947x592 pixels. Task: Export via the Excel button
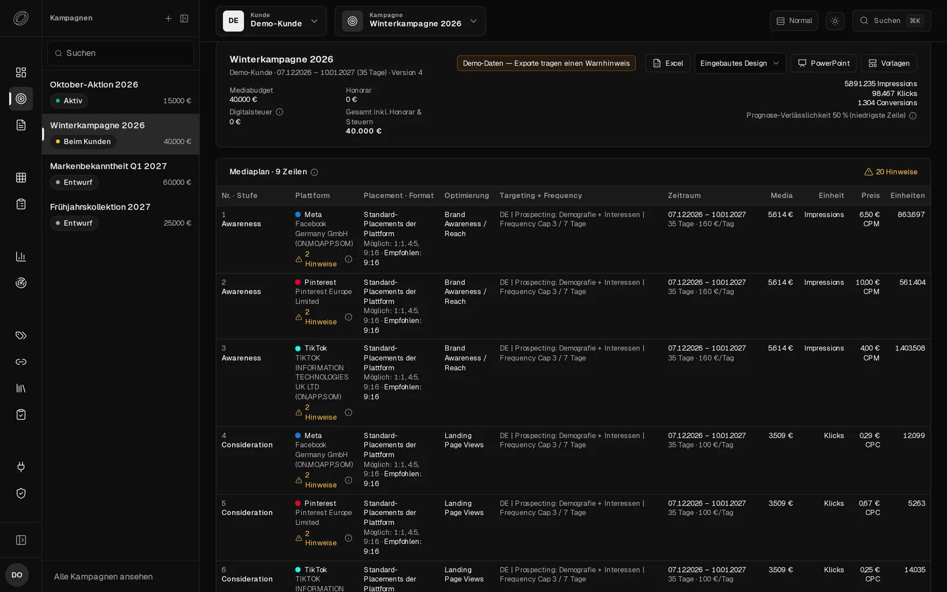tap(668, 63)
